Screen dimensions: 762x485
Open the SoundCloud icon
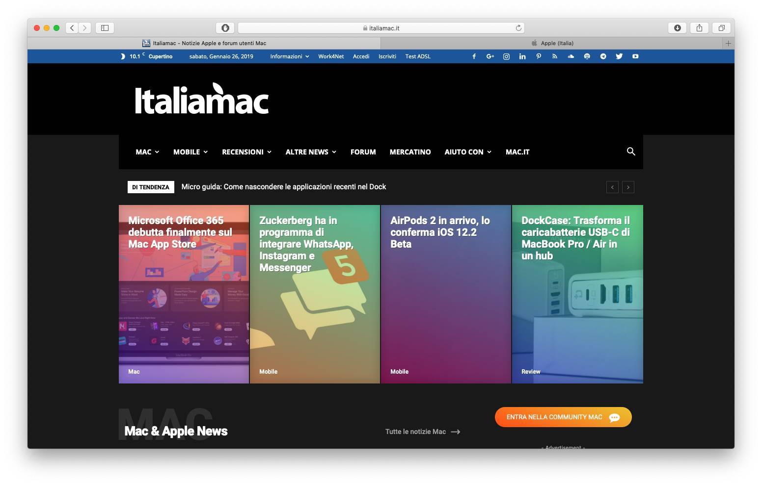click(x=571, y=56)
